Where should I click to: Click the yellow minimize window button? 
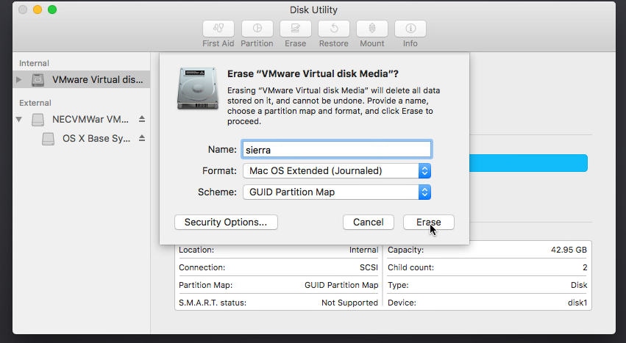click(38, 10)
